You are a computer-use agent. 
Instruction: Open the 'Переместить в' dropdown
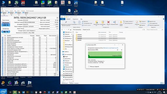pyautogui.click(x=97, y=23)
